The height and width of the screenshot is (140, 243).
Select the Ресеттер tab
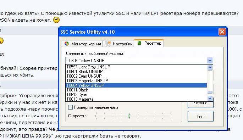pos(149,43)
